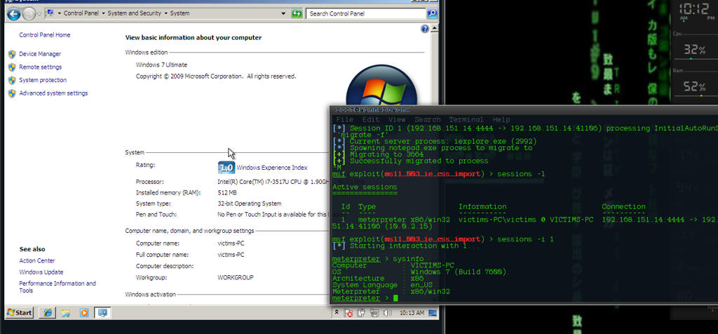Click the shield icon beside Remote settings
Screen dimensions: 718x334
12,67
